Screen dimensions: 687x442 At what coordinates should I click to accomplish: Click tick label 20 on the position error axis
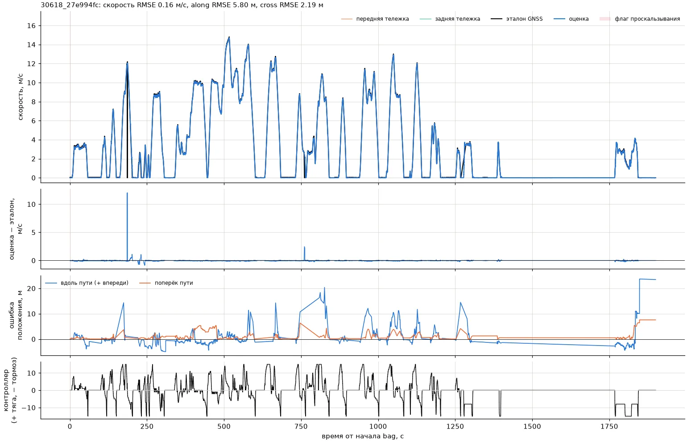(31, 289)
